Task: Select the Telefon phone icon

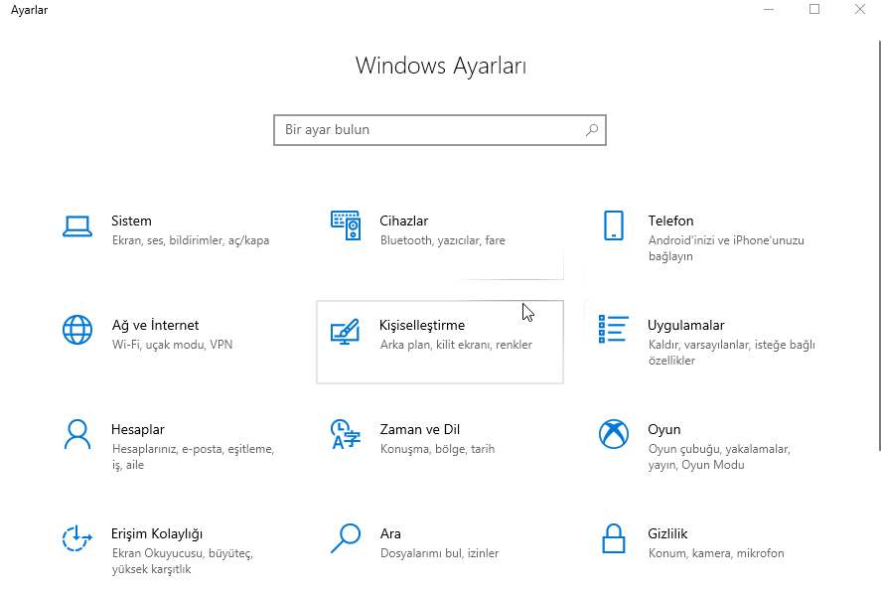Action: (x=614, y=225)
